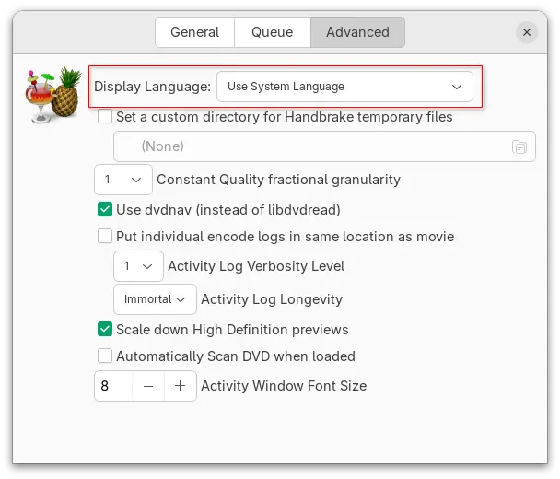
Task: Open the Display Language dropdown
Action: click(x=344, y=87)
